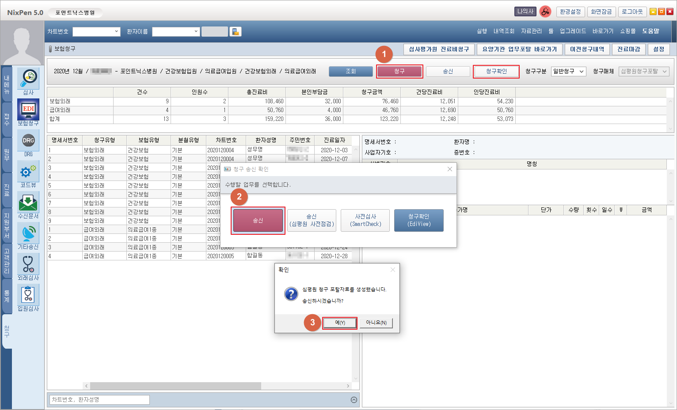Click the 차트번호, 환자성명 search field

[x=99, y=400]
